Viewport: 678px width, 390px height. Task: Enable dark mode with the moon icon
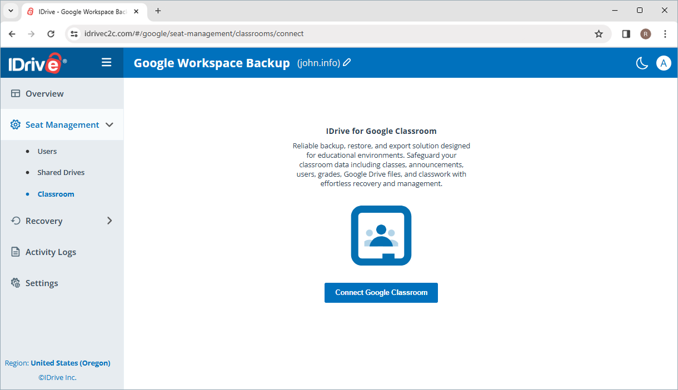click(x=642, y=63)
